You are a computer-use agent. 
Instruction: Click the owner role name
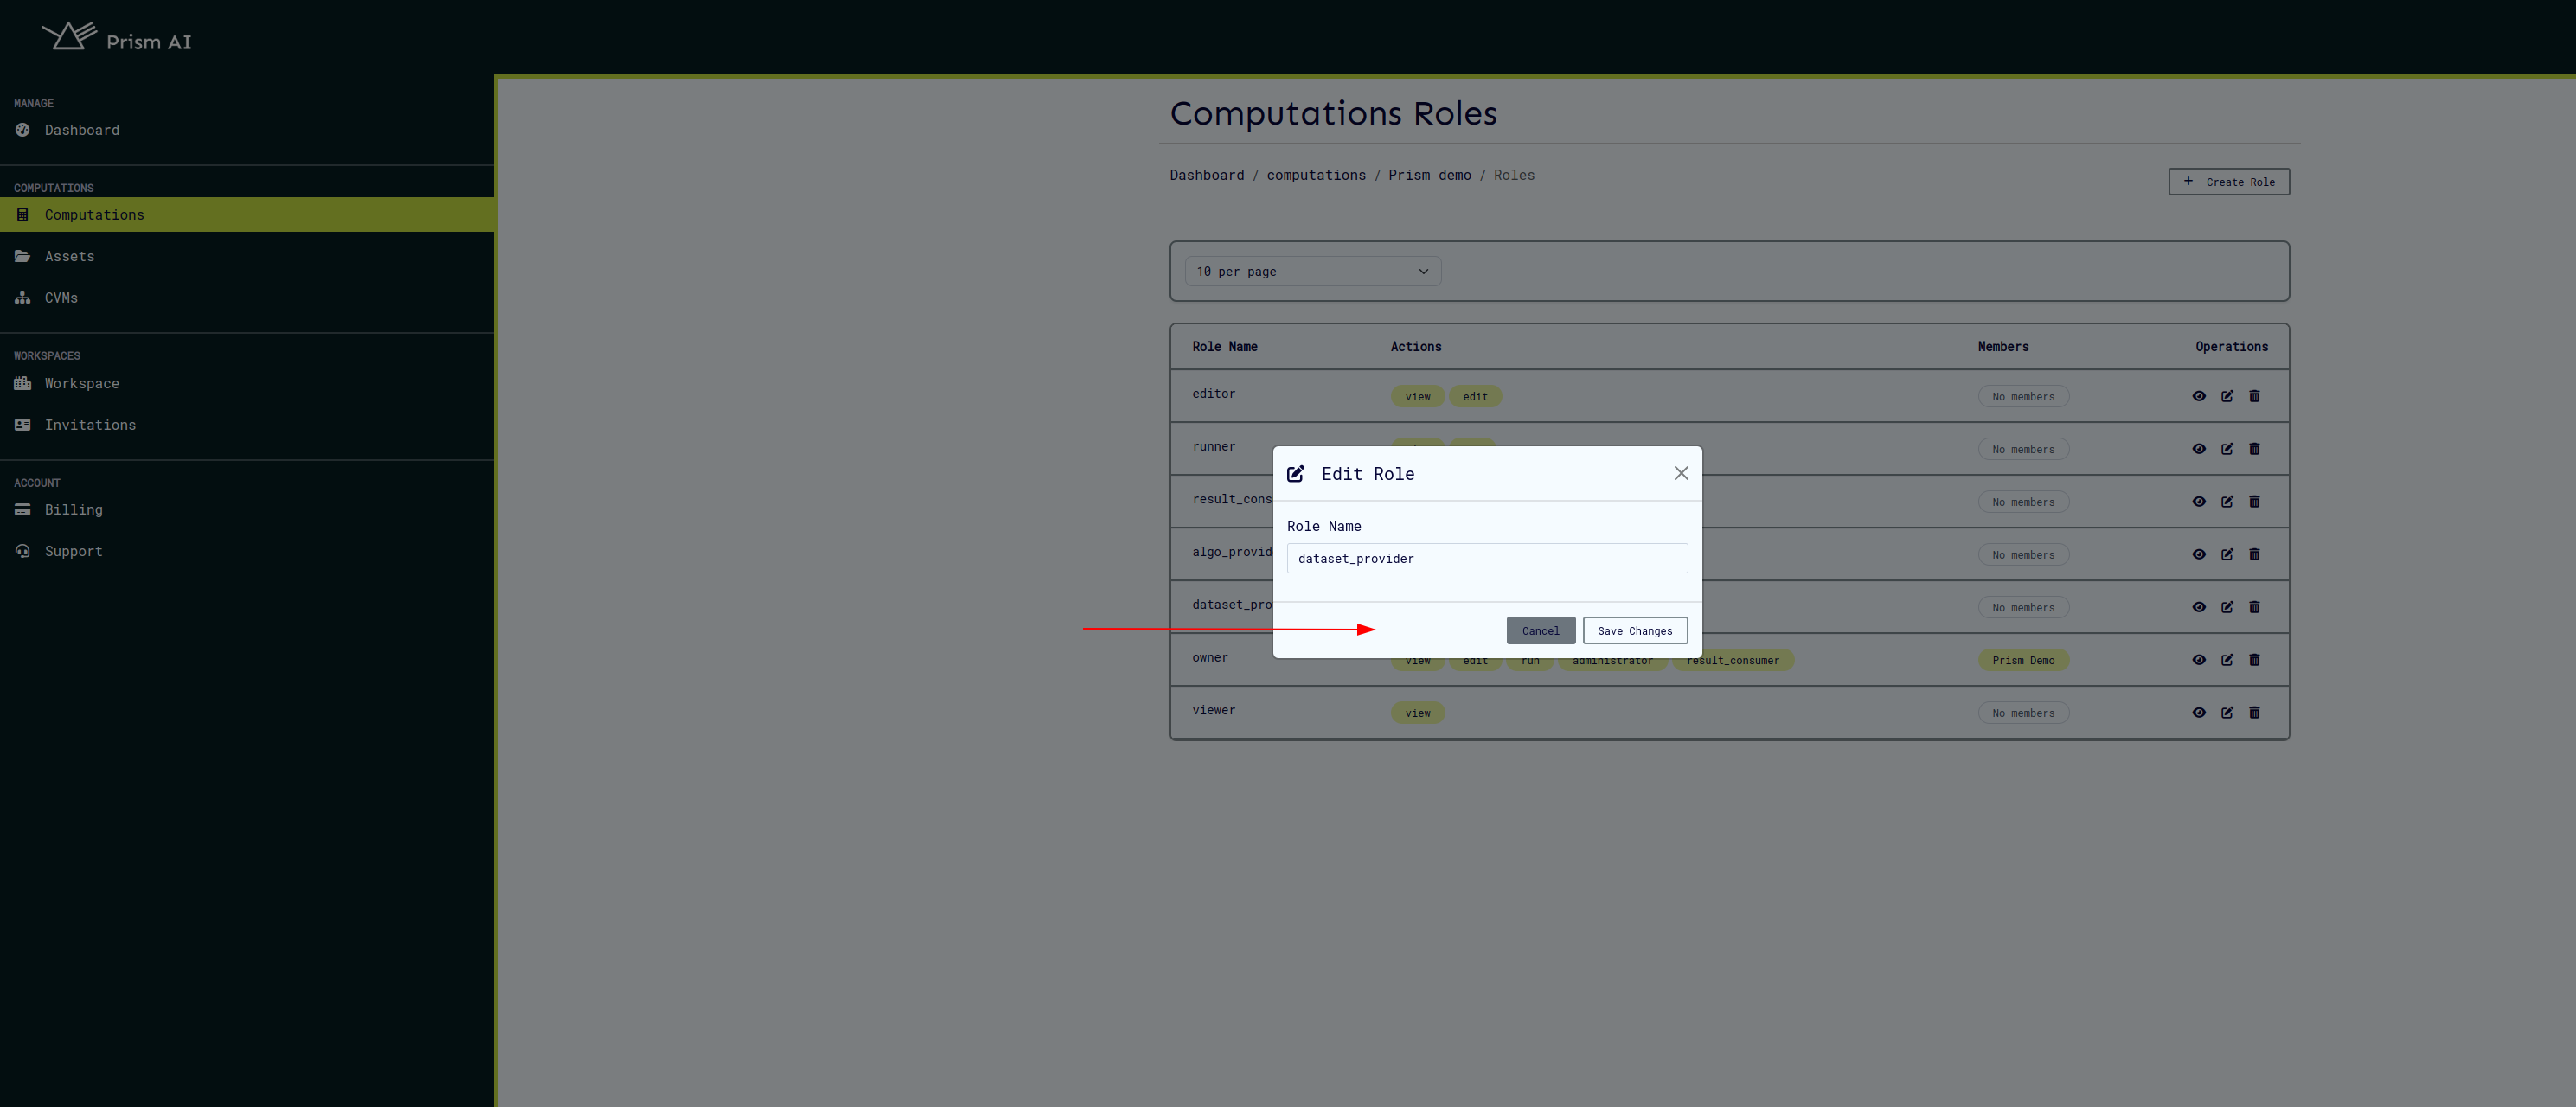coord(1210,658)
